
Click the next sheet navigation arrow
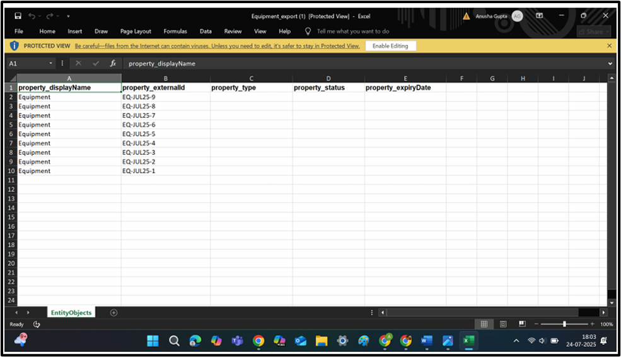[28, 313]
